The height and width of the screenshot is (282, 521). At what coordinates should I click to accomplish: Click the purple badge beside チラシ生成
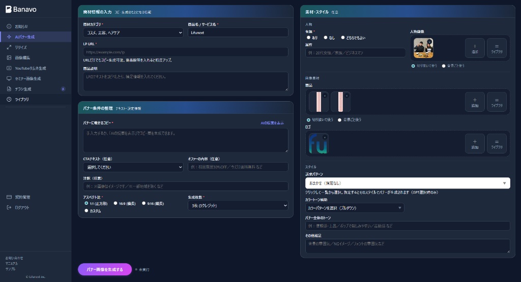[x=63, y=89]
